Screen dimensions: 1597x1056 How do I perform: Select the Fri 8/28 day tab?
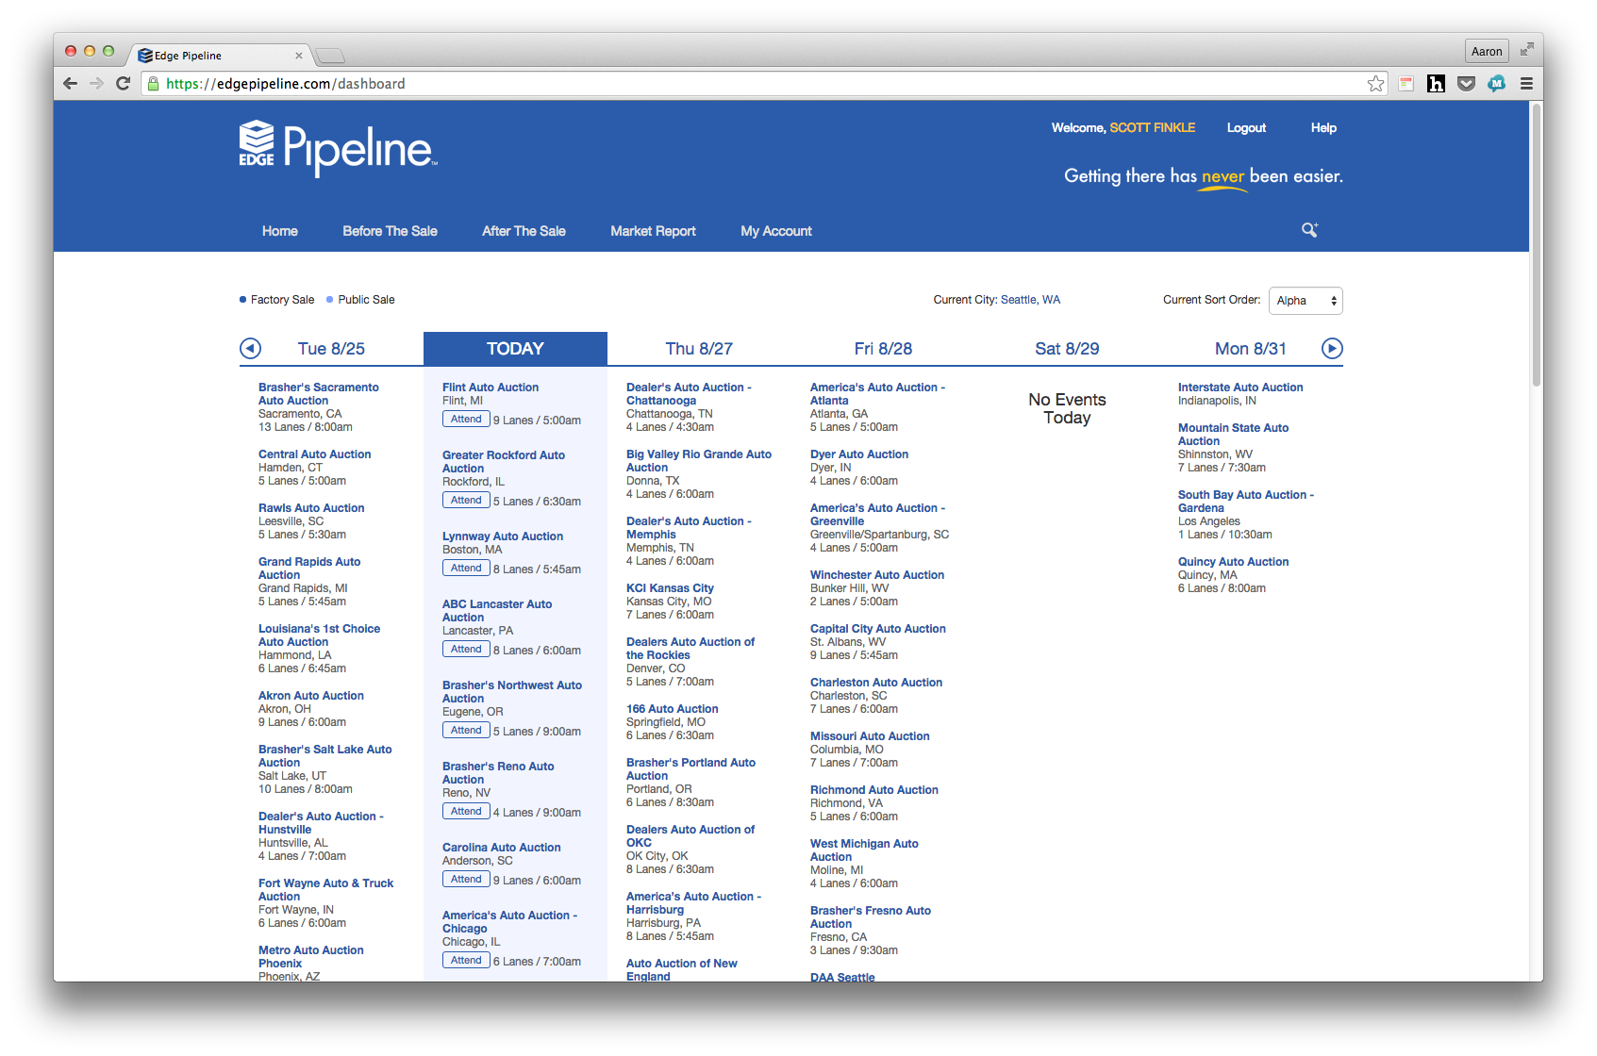tap(883, 349)
